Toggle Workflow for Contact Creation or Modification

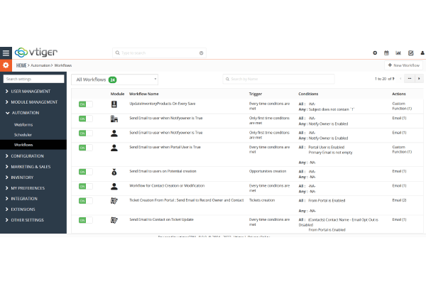(86, 186)
